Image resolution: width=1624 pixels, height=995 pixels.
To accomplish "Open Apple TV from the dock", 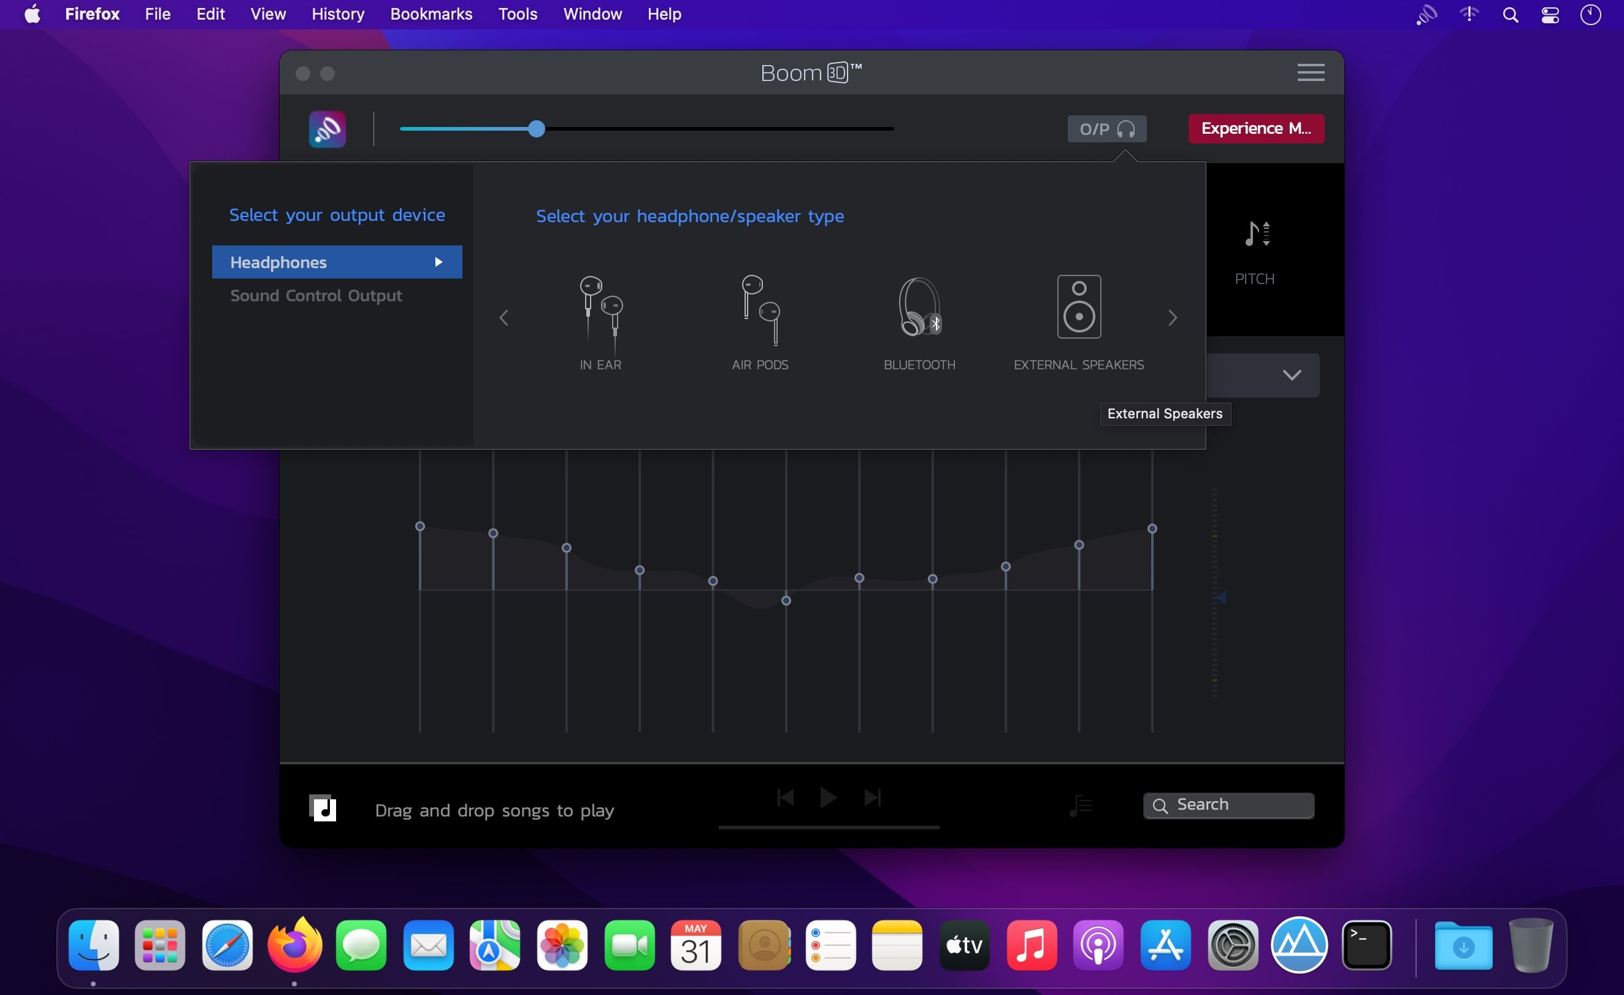I will (964, 945).
